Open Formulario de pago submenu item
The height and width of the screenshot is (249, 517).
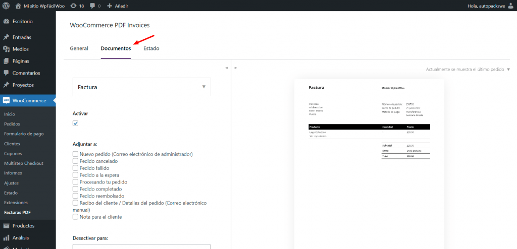tap(24, 134)
